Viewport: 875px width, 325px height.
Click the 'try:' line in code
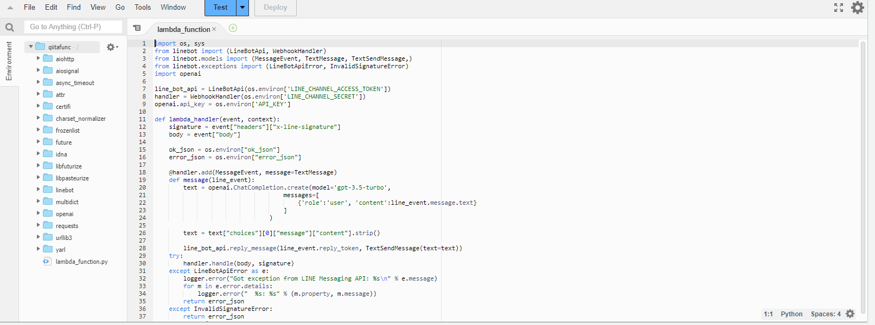click(176, 256)
